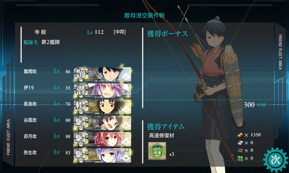The image size is (289, 173).
Task: Select 長良改 light cruiser banner
Action: pos(102,107)
